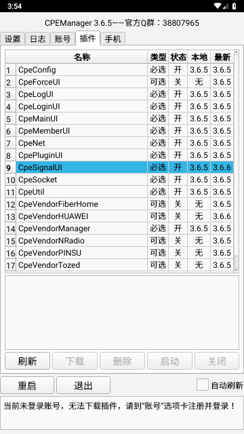Click the 最新 column header
This screenshot has width=244, height=434.
click(222, 57)
